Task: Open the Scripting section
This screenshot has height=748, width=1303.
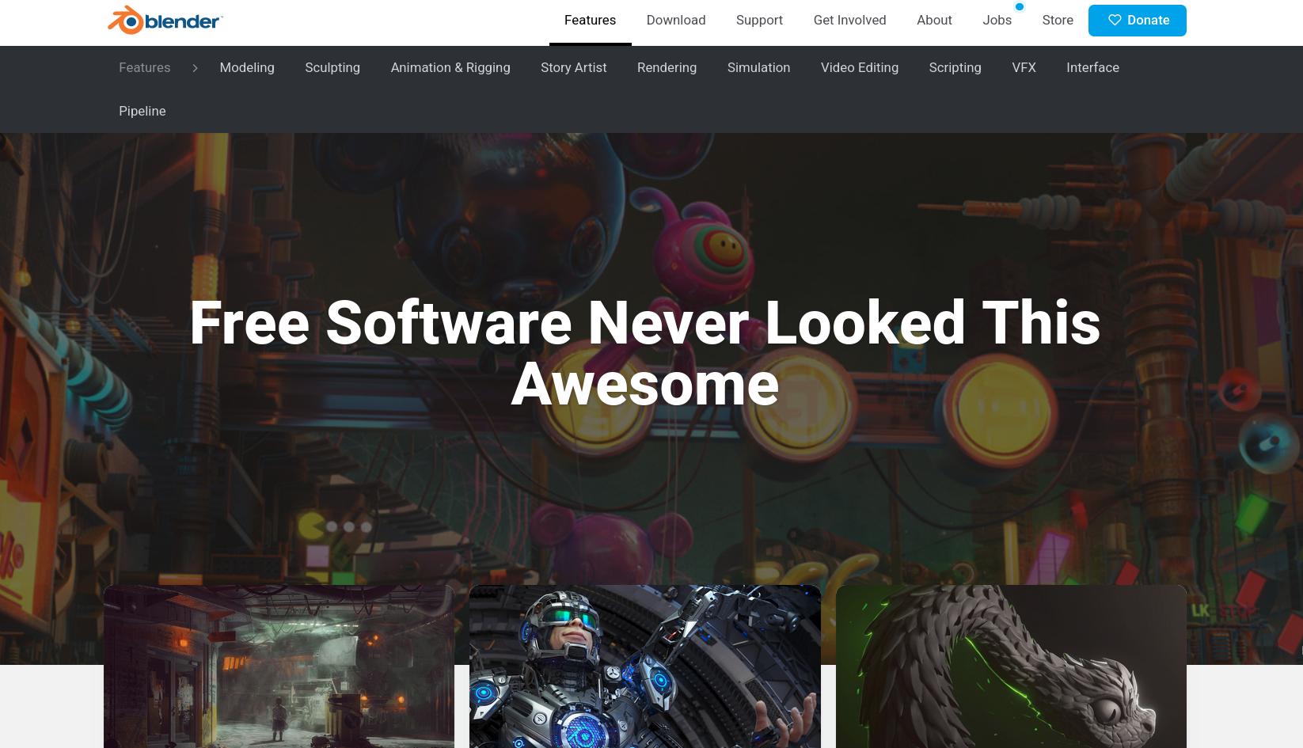Action: pos(955,68)
